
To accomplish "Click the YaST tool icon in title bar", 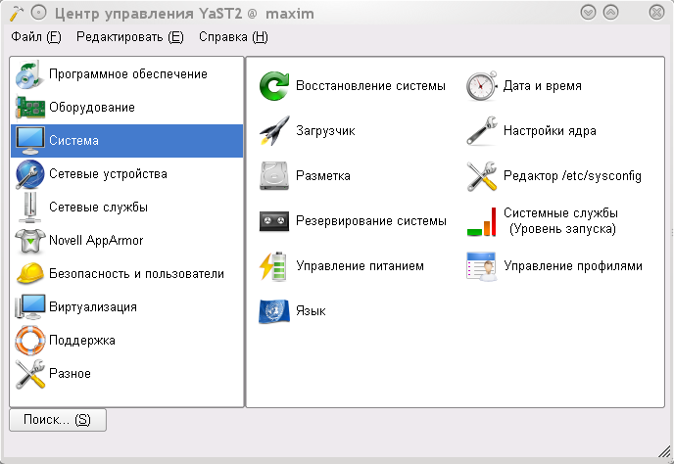I will 16,13.
